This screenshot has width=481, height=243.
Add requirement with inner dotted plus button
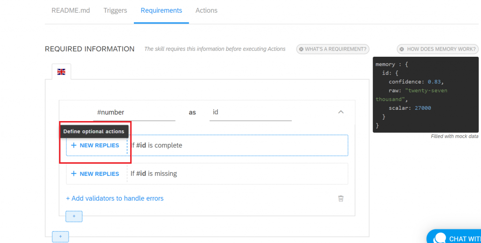tap(74, 216)
